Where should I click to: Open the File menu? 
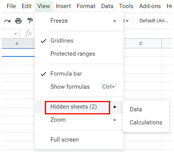11,6
